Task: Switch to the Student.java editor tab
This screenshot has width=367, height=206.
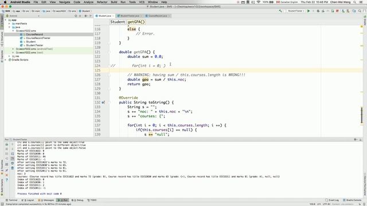Action: pyautogui.click(x=104, y=16)
